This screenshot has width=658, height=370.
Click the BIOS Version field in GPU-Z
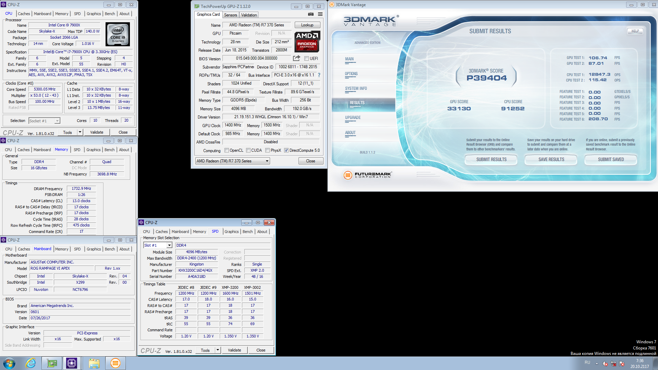[256, 59]
